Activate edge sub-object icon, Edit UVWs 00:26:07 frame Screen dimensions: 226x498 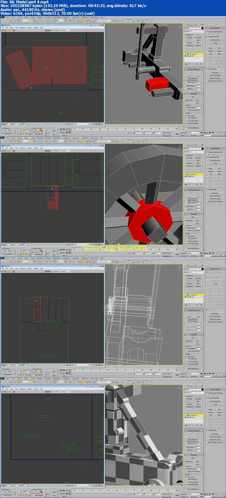pyautogui.click(x=38, y=372)
